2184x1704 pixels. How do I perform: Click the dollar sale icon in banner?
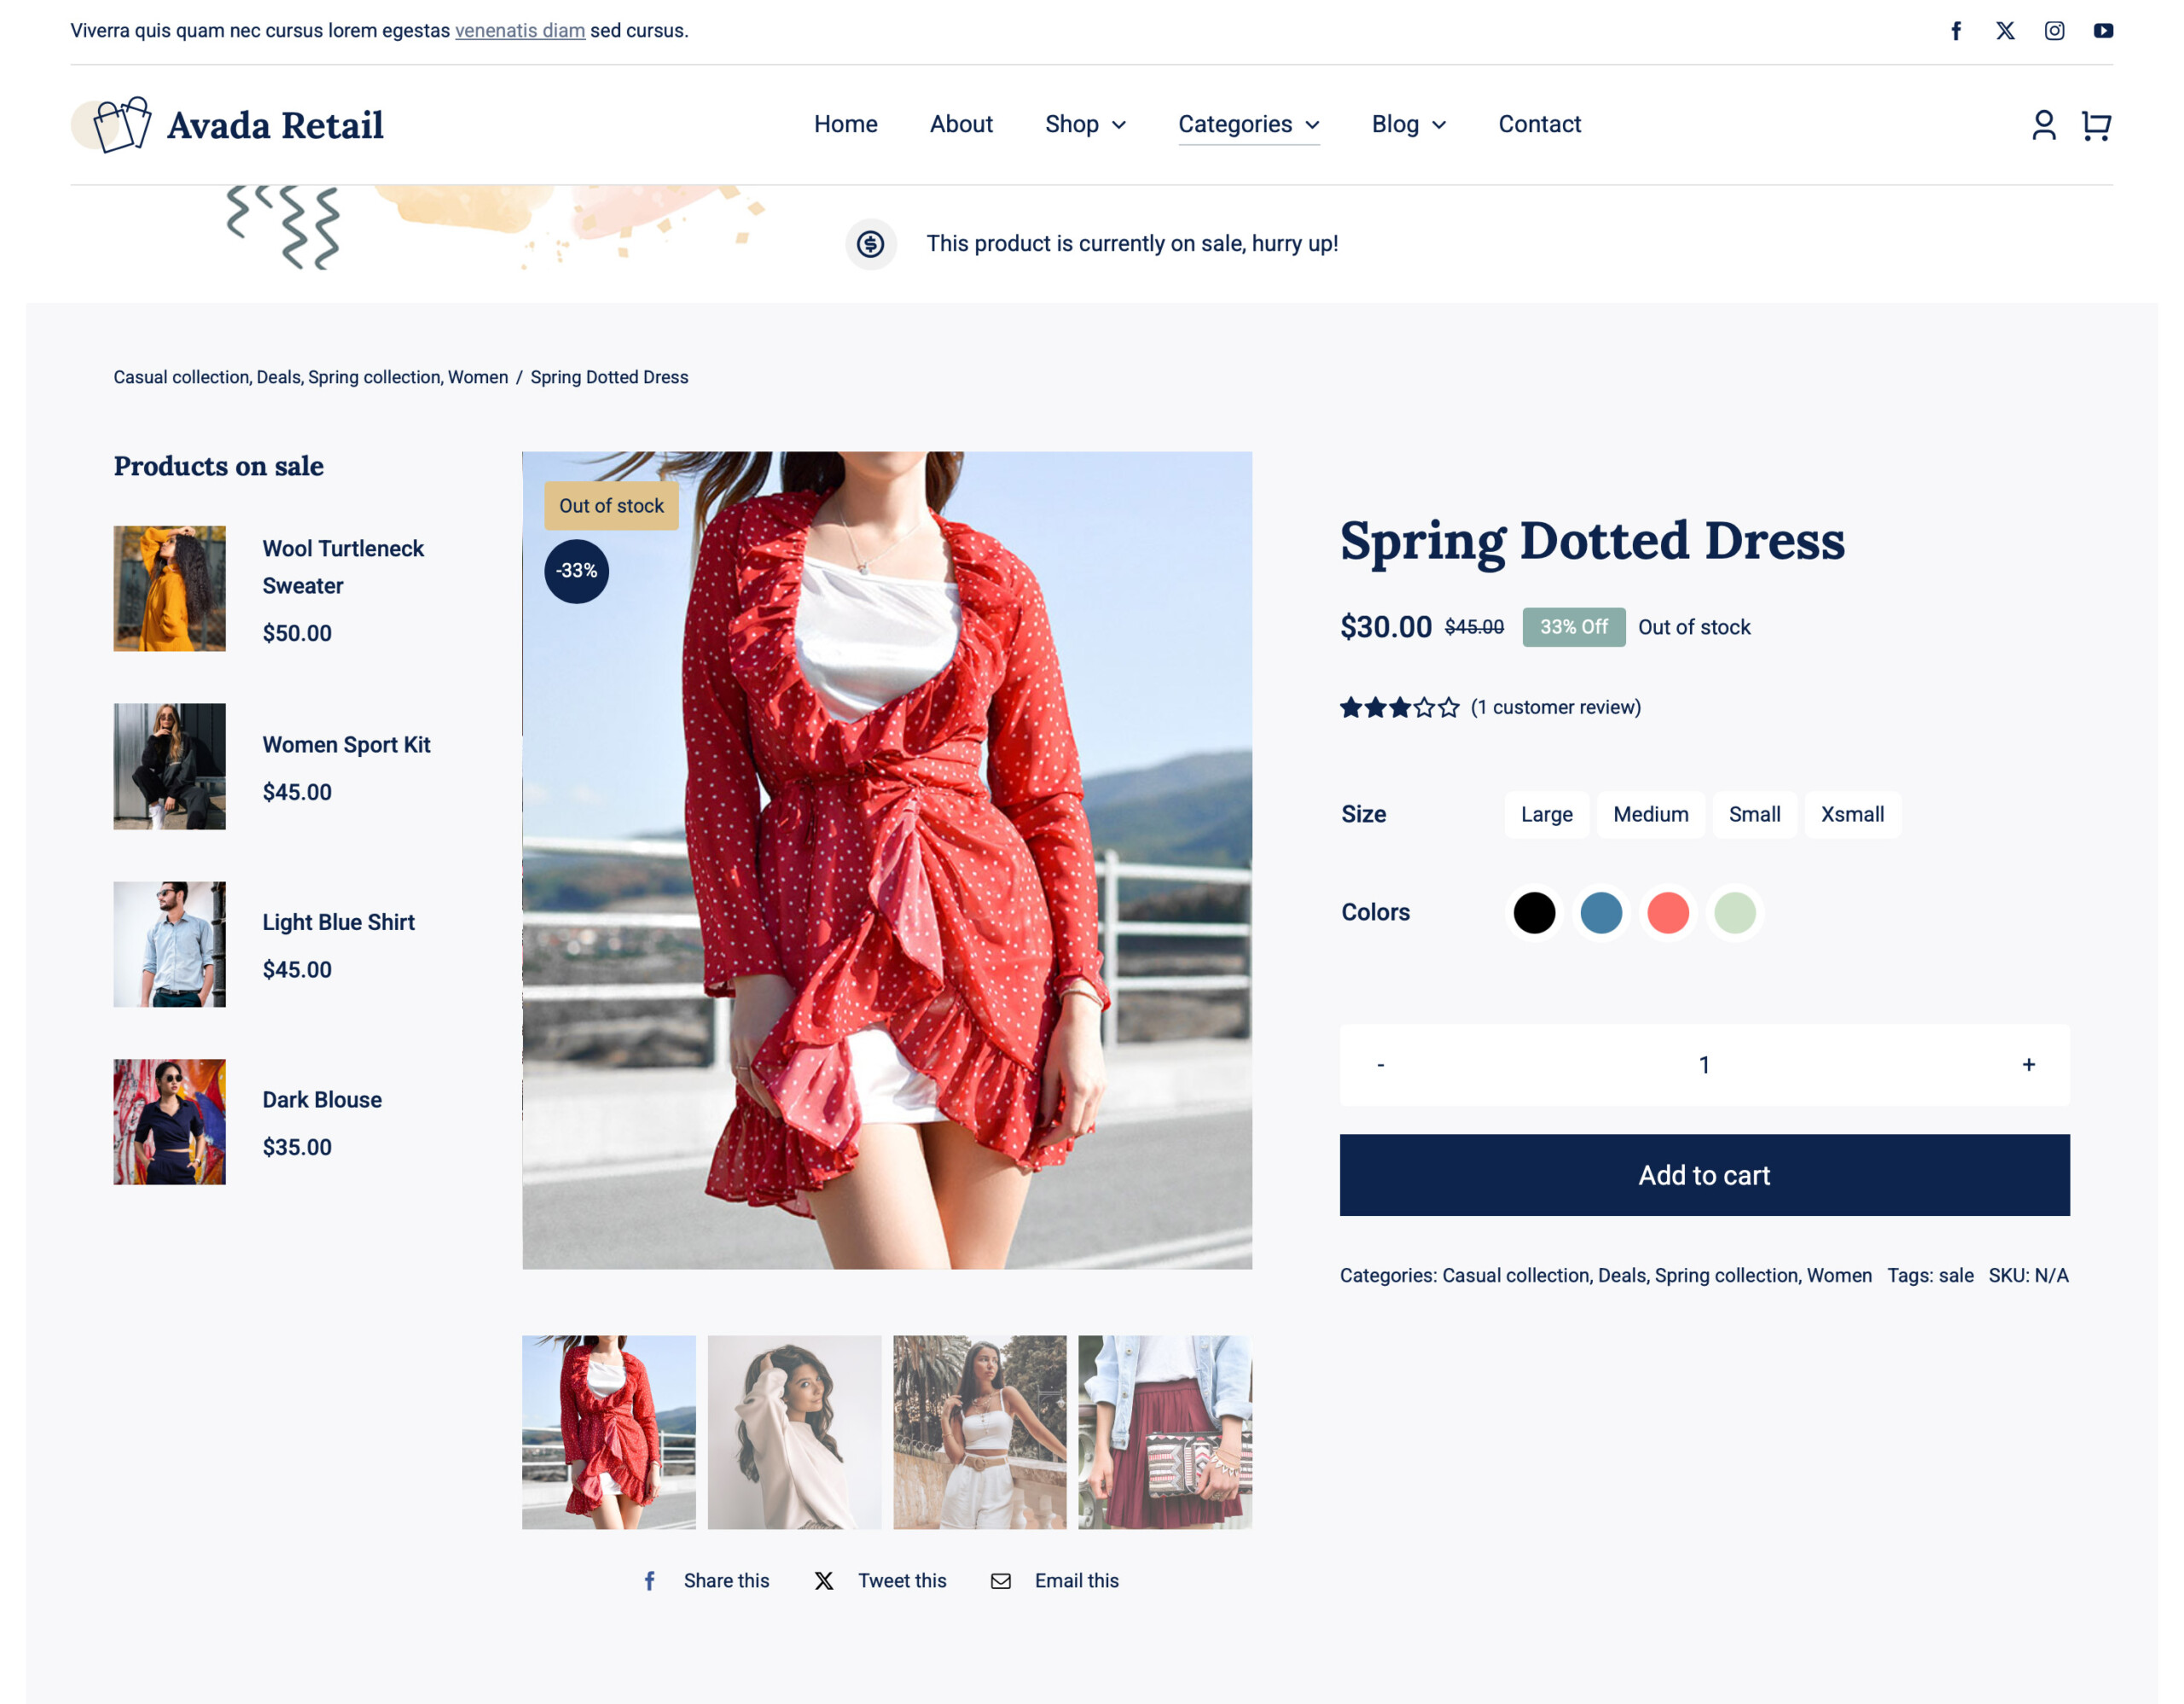coord(870,244)
